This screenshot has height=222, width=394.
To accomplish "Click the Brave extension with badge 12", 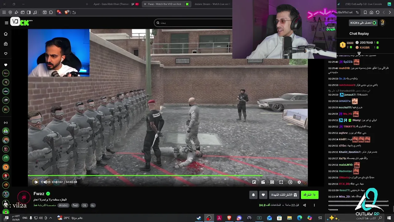I will [67, 12].
